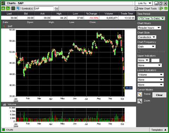The width and height of the screenshot is (169, 133).
Task: Click the Low column header
Action: point(75,14)
